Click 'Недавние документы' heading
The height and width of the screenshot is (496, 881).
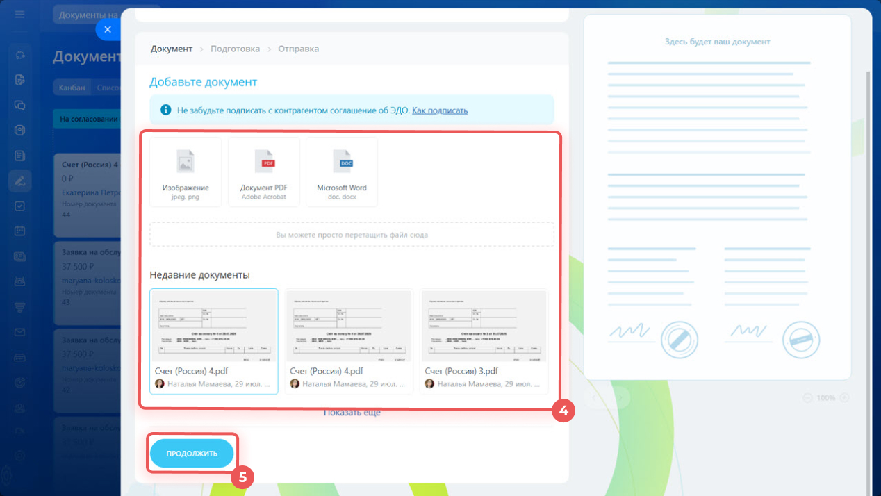pyautogui.click(x=200, y=275)
